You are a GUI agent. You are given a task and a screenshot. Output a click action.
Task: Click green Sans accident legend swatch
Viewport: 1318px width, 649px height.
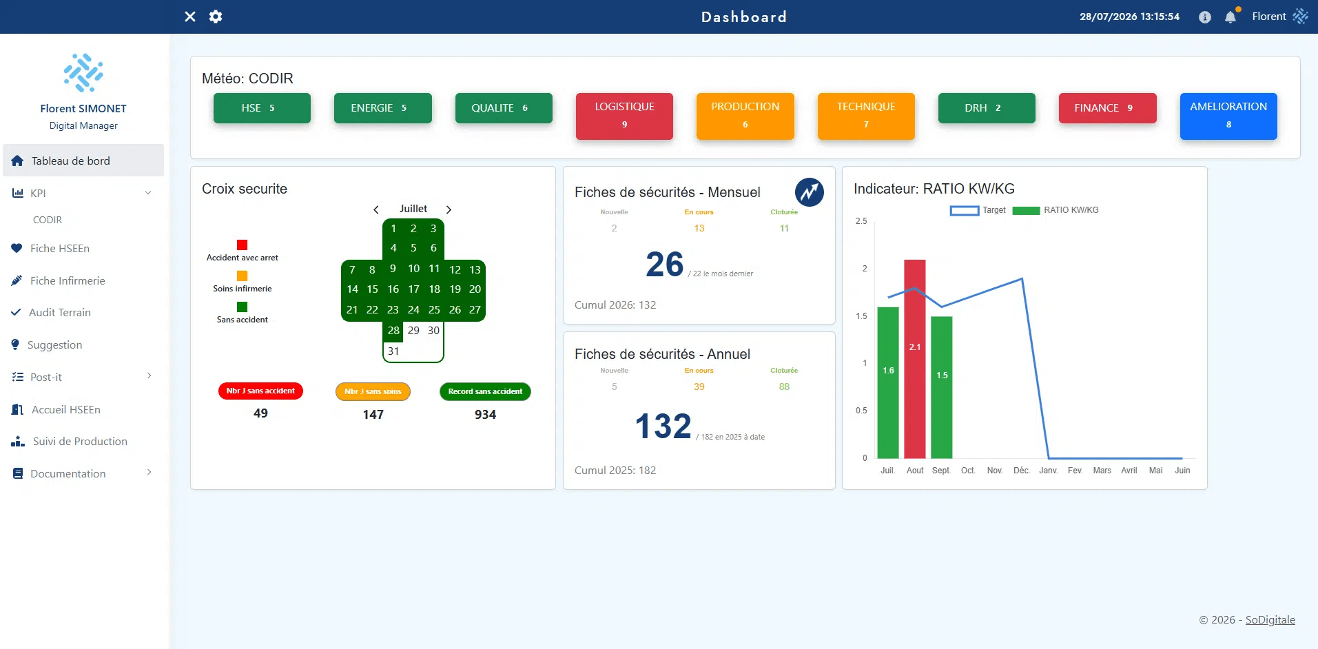pyautogui.click(x=242, y=307)
